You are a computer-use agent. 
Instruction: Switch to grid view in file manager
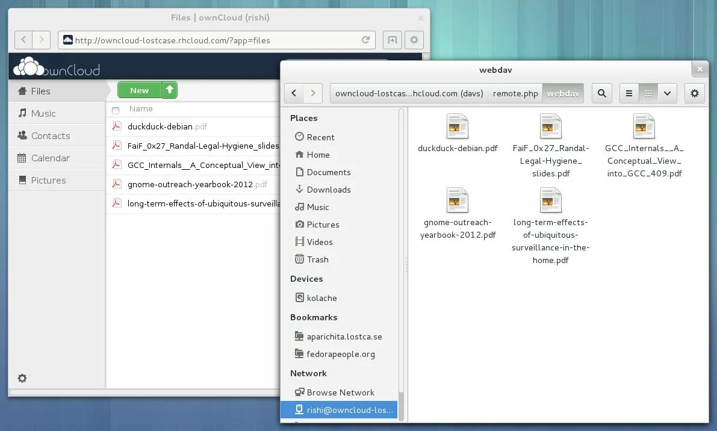(x=648, y=93)
